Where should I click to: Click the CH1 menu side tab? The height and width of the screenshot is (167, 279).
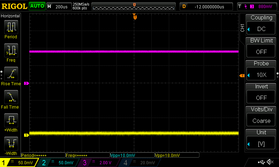(242, 28)
